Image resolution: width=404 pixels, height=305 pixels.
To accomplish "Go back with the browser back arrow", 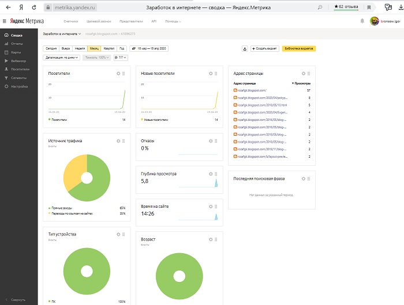I will 8,7.
